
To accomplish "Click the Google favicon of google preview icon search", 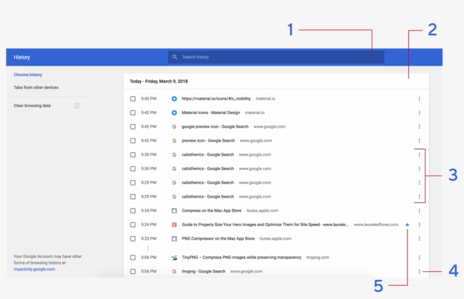I will click(174, 127).
